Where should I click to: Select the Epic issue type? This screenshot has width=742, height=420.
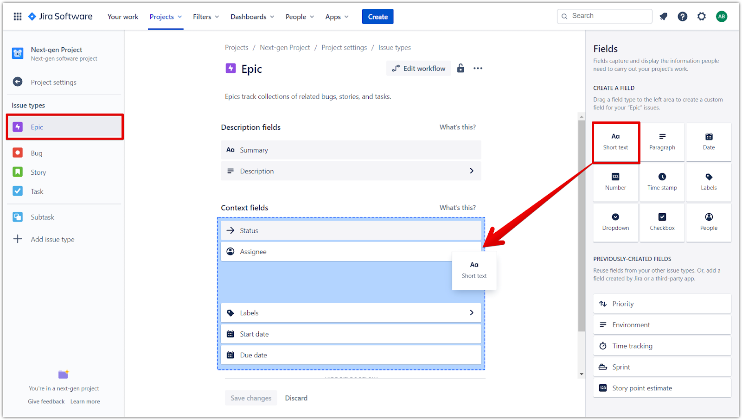pyautogui.click(x=65, y=127)
